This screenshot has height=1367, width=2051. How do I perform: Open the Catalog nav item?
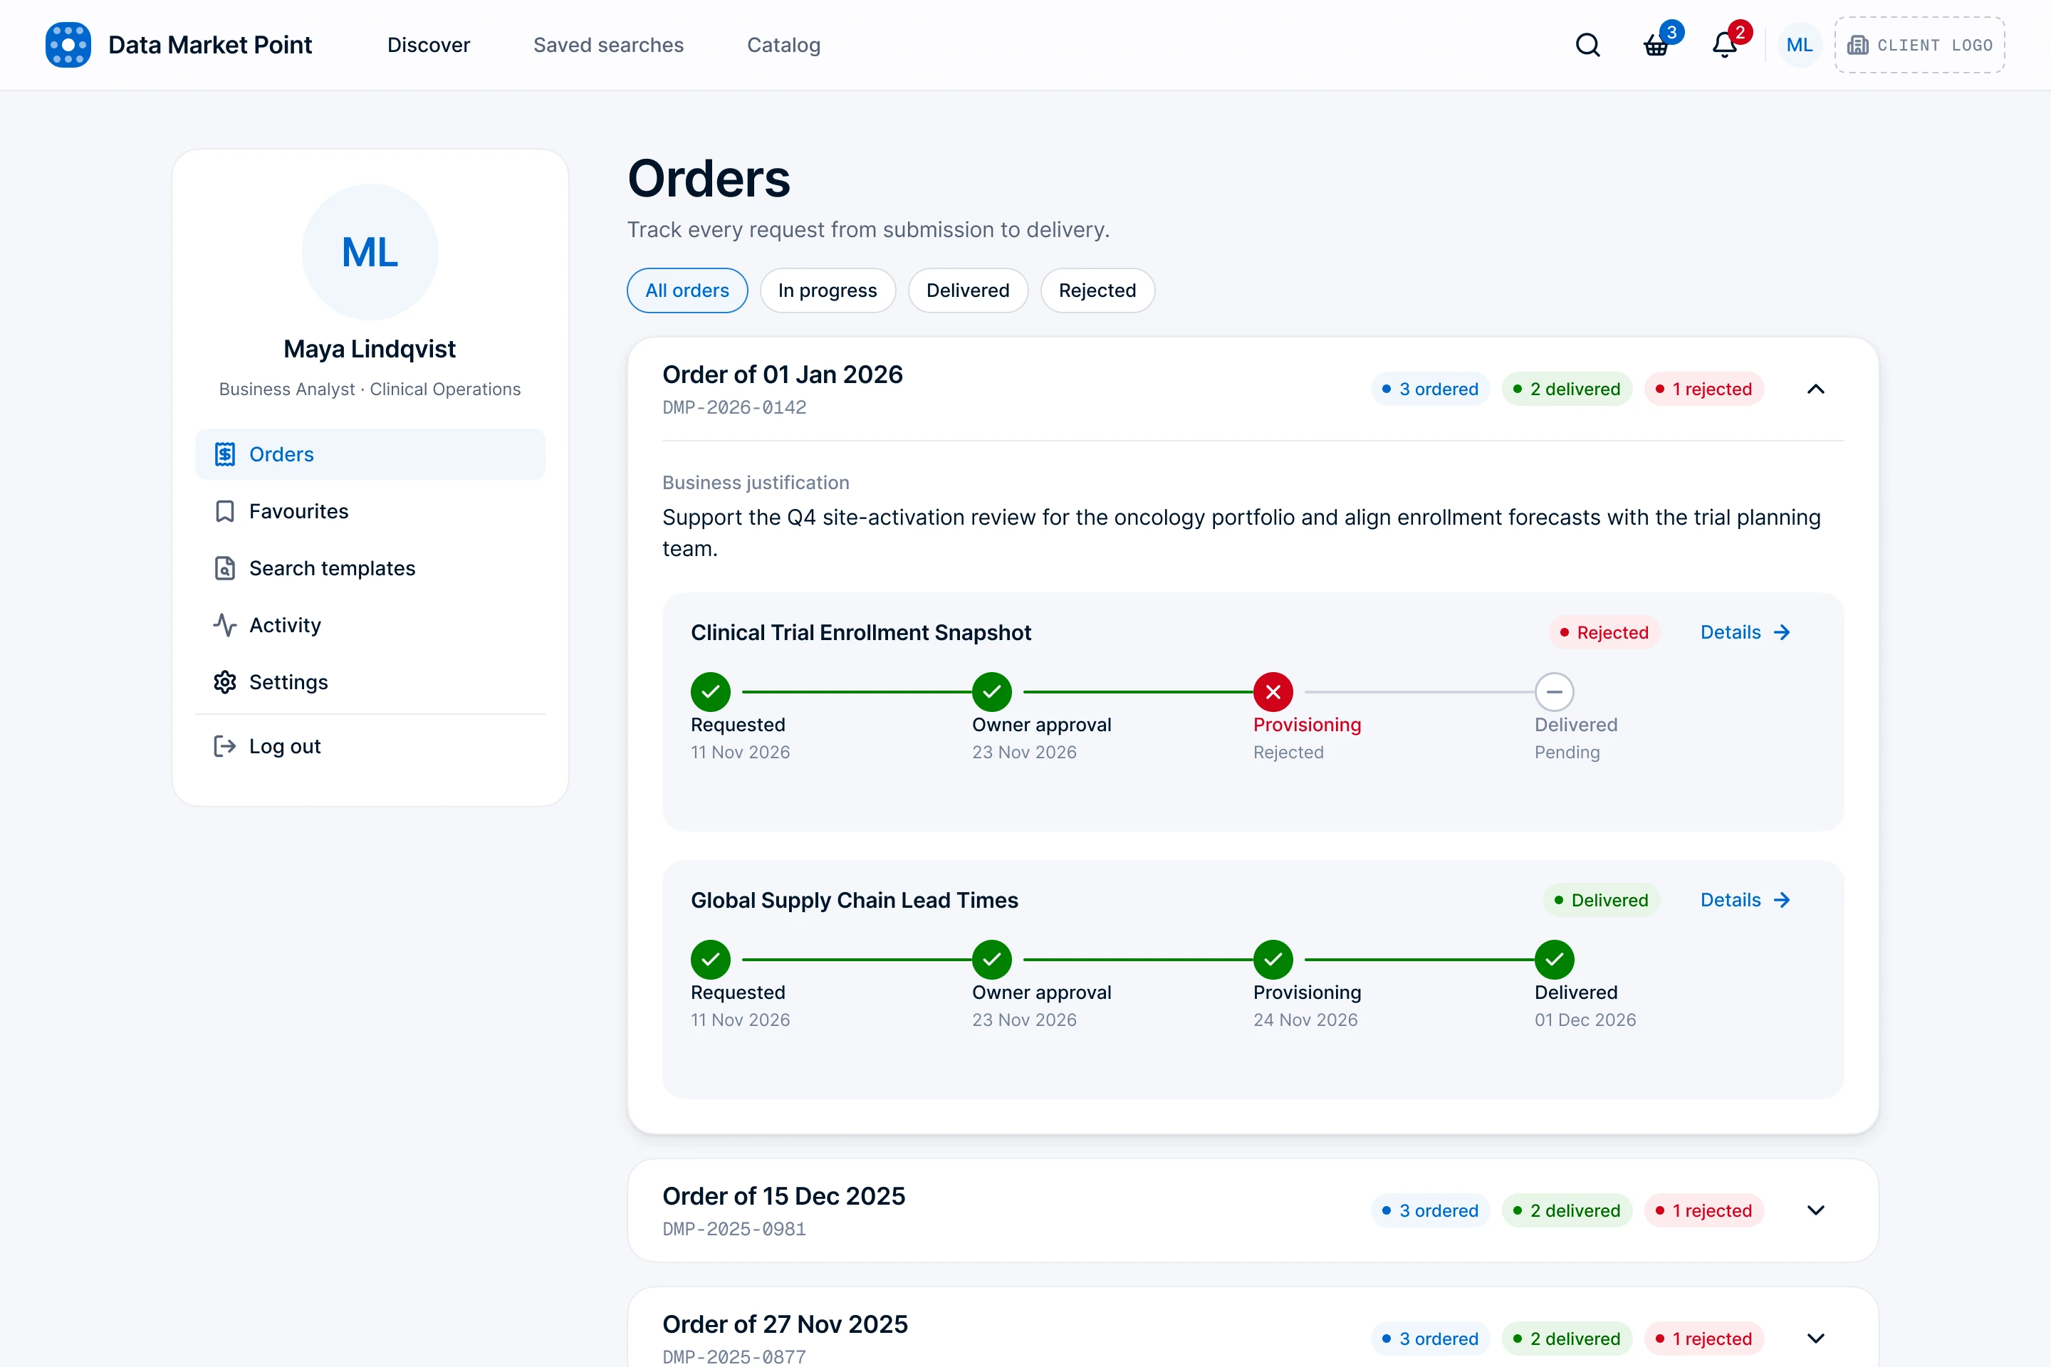pyautogui.click(x=784, y=44)
